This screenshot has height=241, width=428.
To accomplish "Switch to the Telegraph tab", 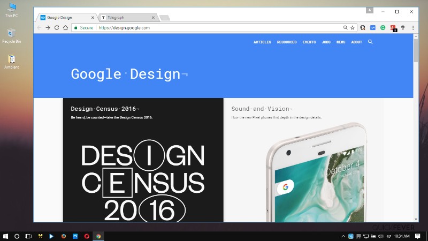I will tap(127, 18).
